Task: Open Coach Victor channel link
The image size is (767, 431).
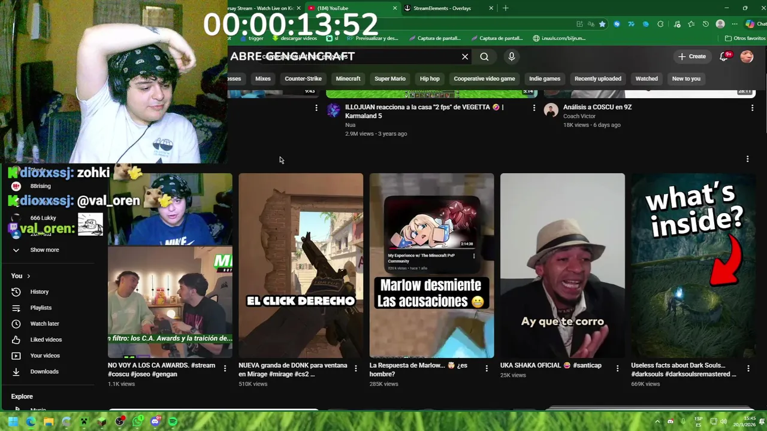Action: (x=579, y=116)
